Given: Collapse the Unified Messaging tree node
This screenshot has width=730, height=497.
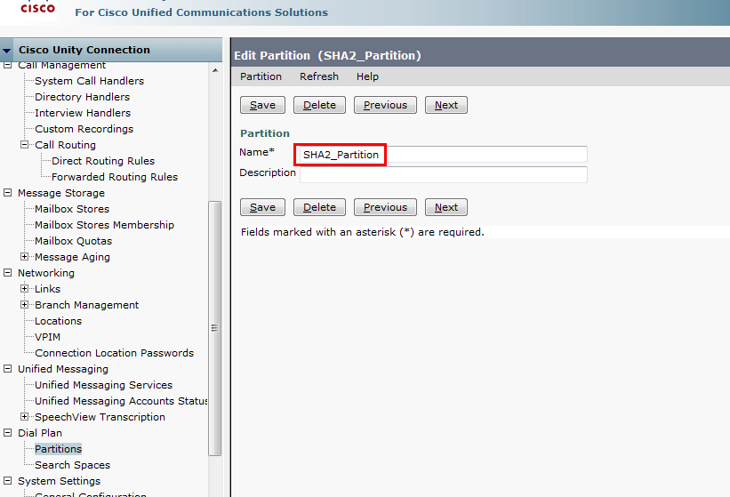Looking at the screenshot, I should [7, 369].
